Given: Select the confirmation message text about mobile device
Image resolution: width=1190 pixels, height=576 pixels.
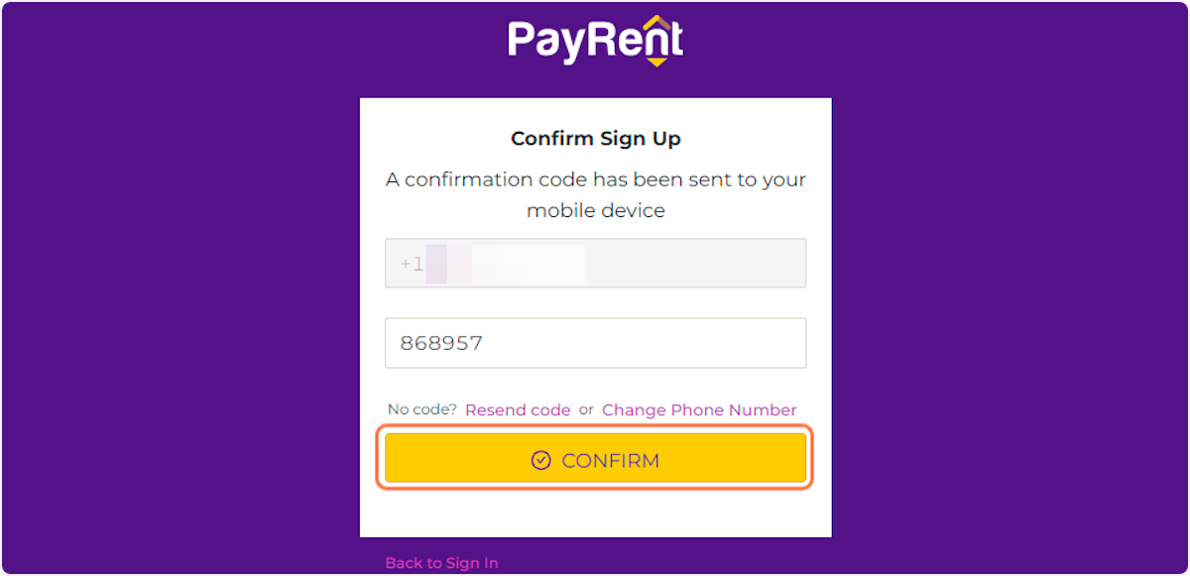Looking at the screenshot, I should pyautogui.click(x=595, y=194).
